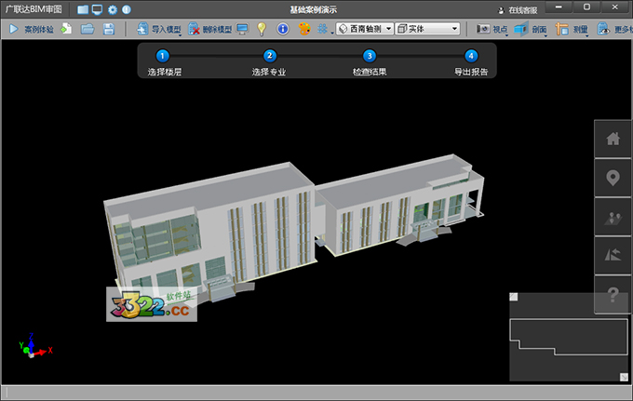
Task: Click the home view button on right panel
Action: 613,139
